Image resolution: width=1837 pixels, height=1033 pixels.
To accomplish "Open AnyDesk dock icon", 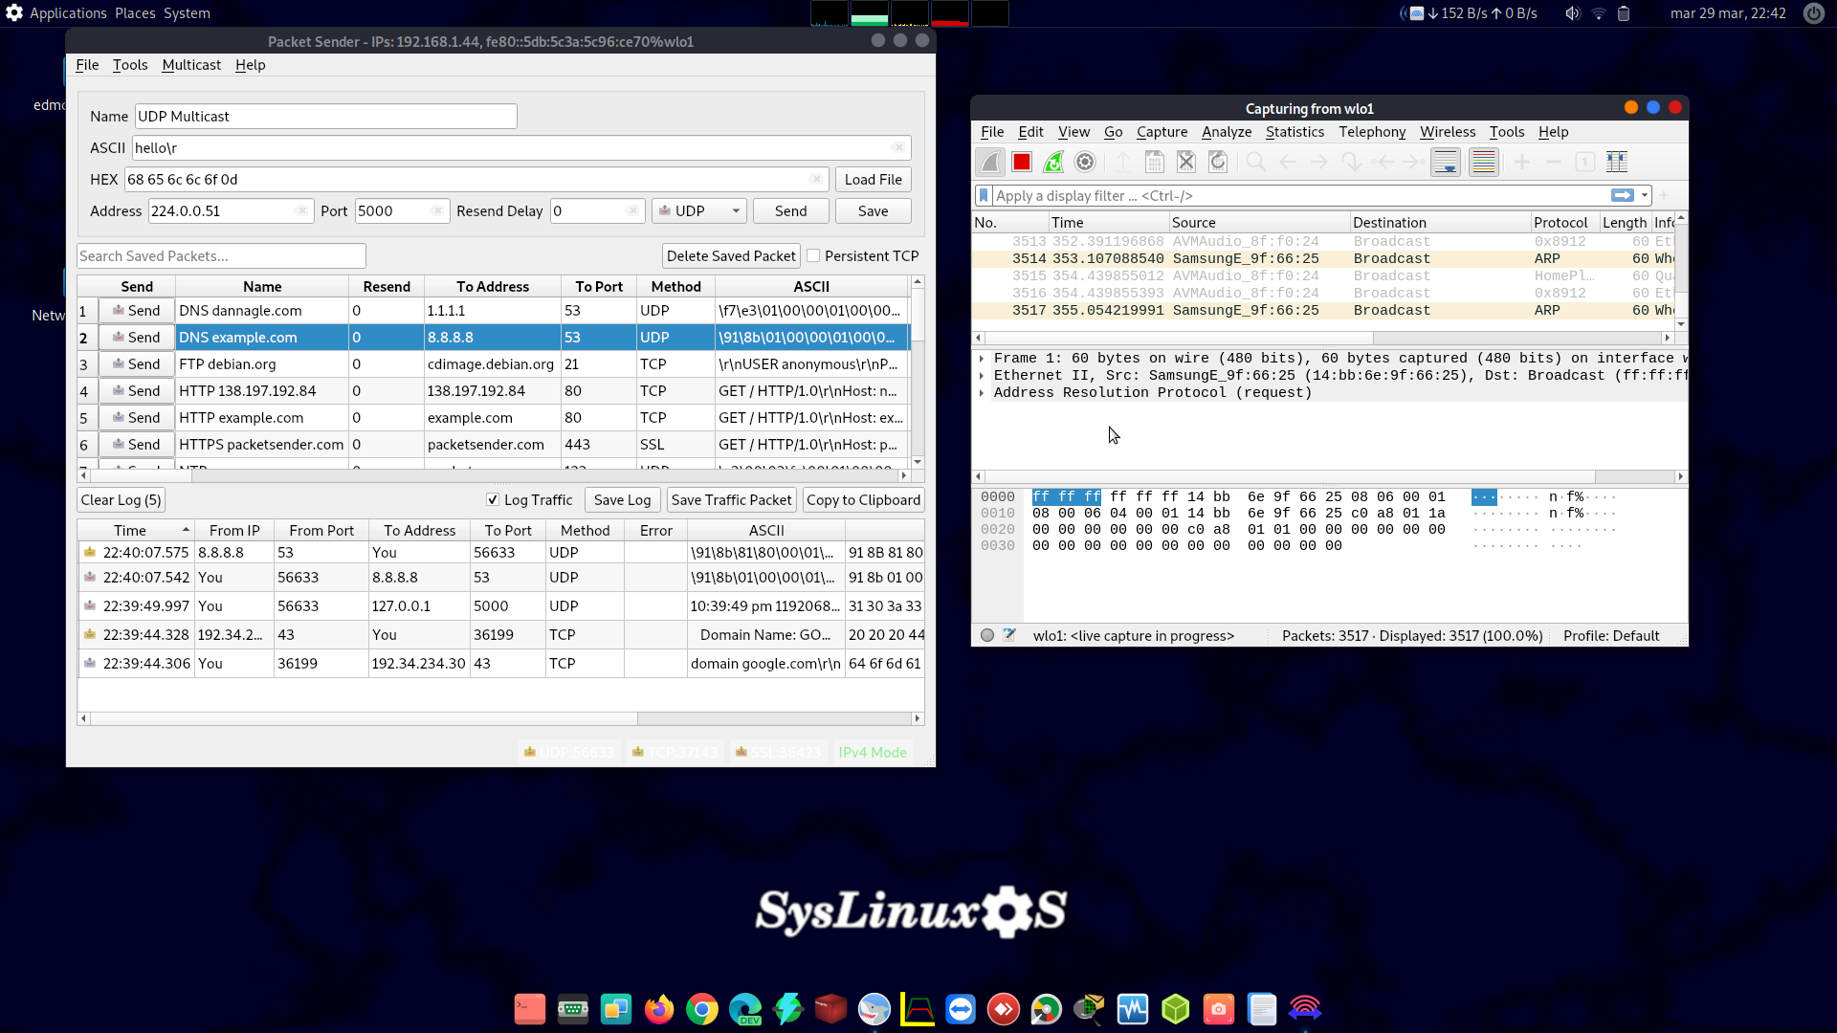I will (1003, 1009).
